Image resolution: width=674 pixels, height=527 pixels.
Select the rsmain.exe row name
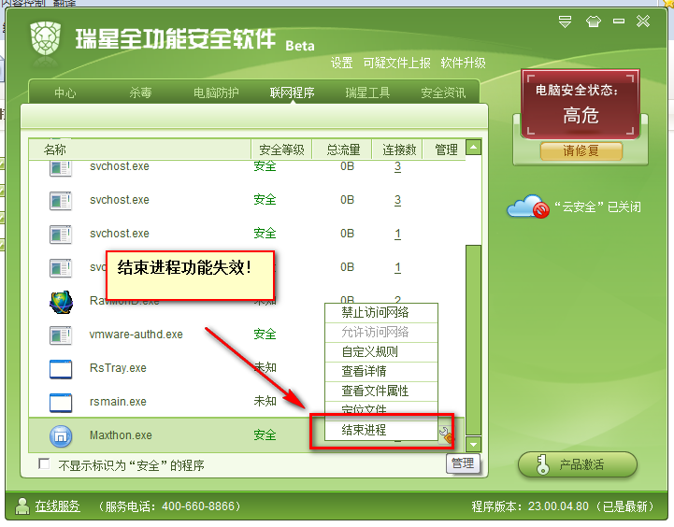coord(118,402)
